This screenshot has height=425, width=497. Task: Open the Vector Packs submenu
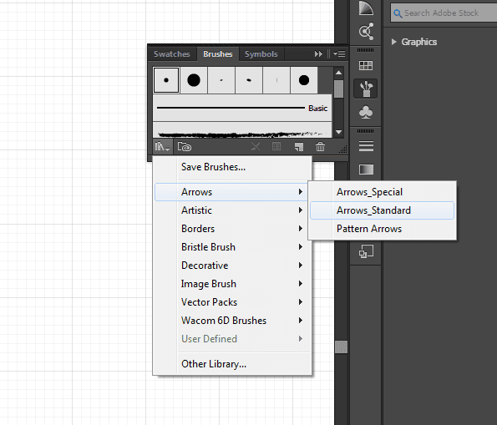point(231,302)
